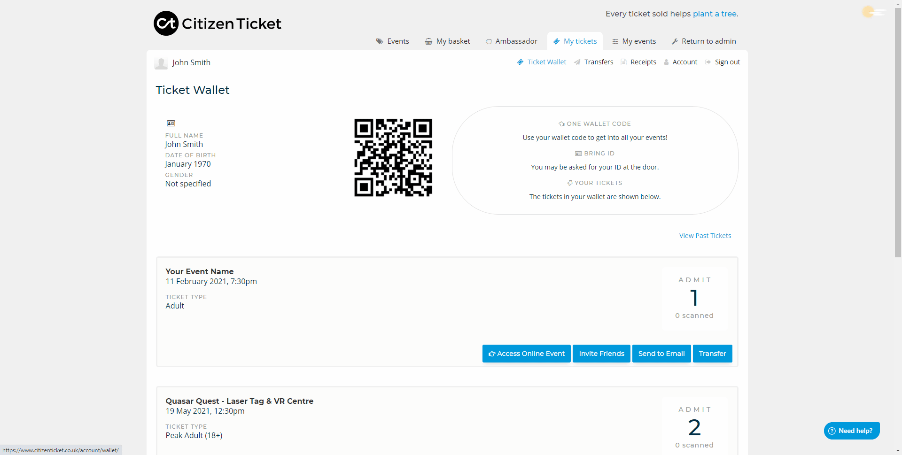Screen dimensions: 902x455
Task: Click the Receipts document icon
Action: pos(623,62)
